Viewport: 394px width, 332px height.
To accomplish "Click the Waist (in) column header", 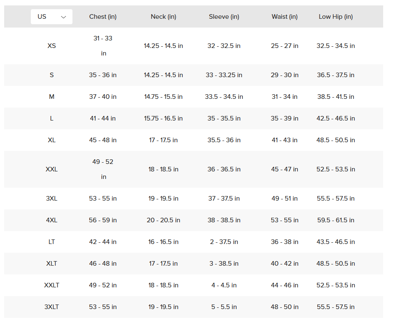I will pyautogui.click(x=284, y=17).
